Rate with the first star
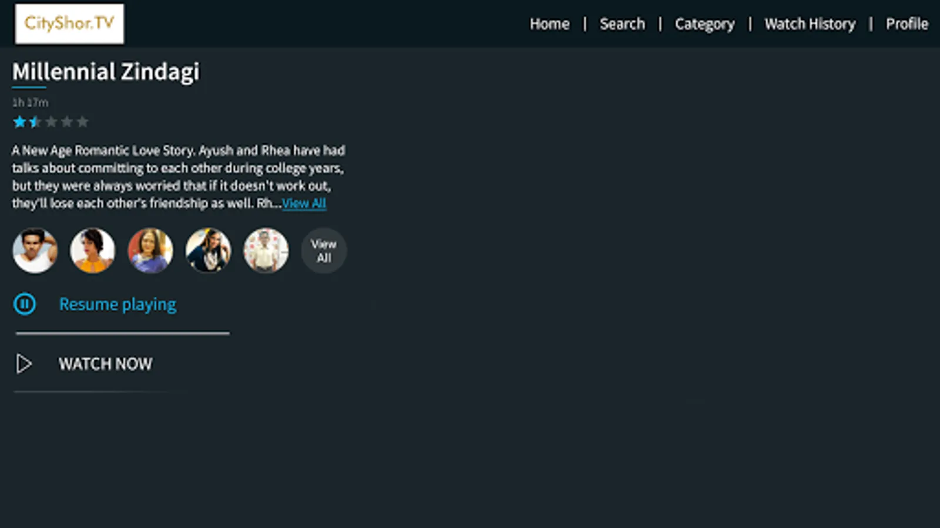This screenshot has height=528, width=940. 19,121
